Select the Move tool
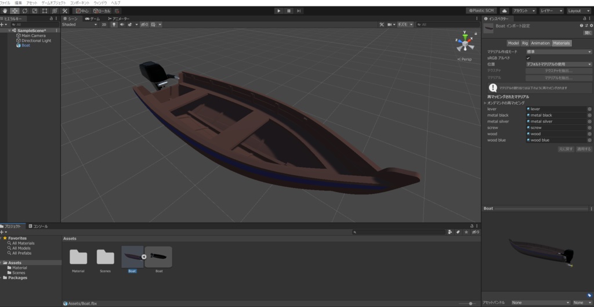Viewport: 594px width, 307px height. [15, 11]
